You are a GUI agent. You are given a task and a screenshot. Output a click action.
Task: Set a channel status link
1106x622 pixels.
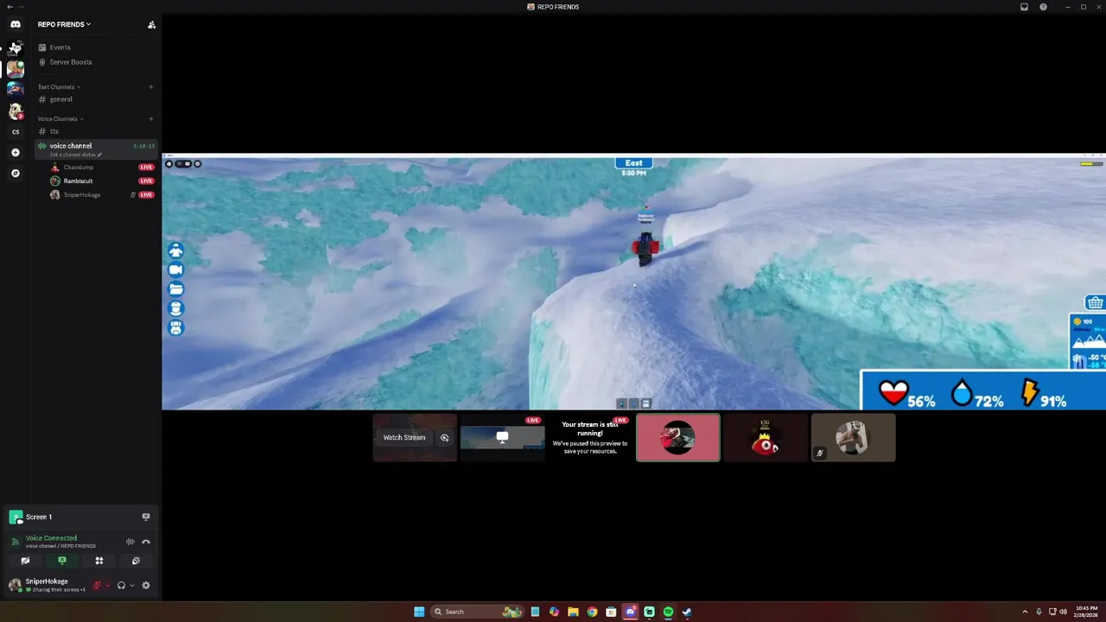coord(76,155)
